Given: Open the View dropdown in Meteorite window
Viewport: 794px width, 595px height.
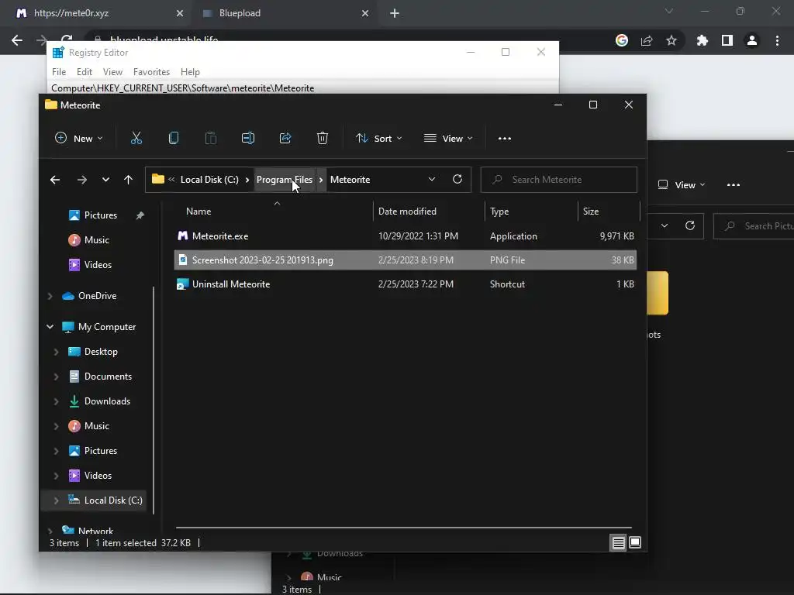Looking at the screenshot, I should point(448,138).
